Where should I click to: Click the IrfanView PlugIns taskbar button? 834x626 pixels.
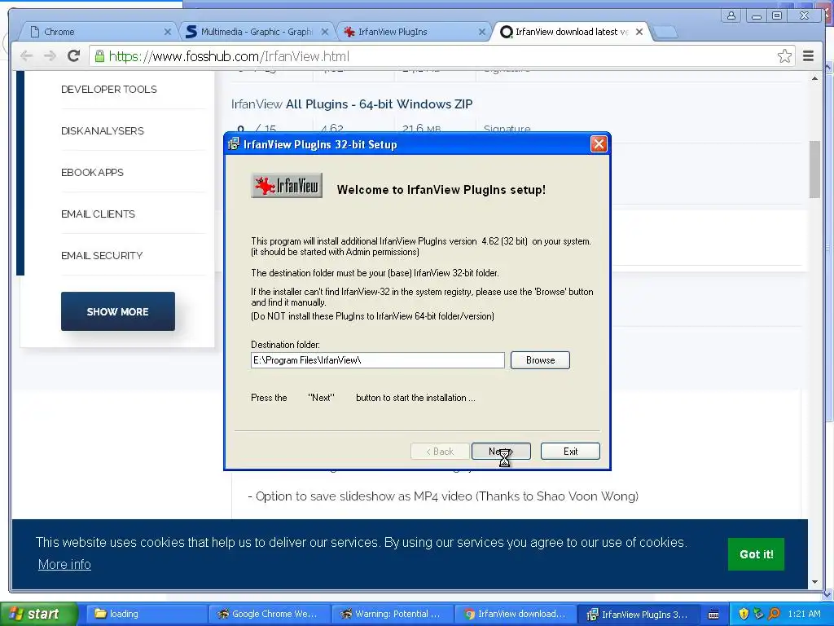coord(639,614)
